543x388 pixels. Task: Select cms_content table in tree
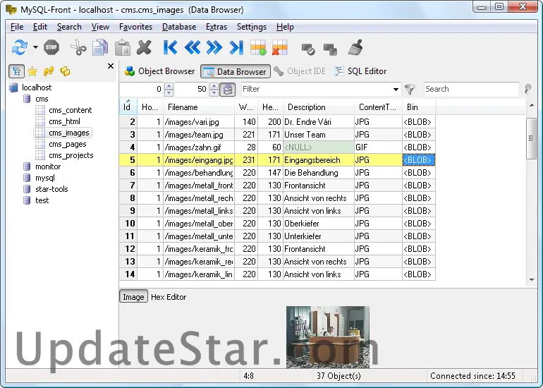(71, 110)
